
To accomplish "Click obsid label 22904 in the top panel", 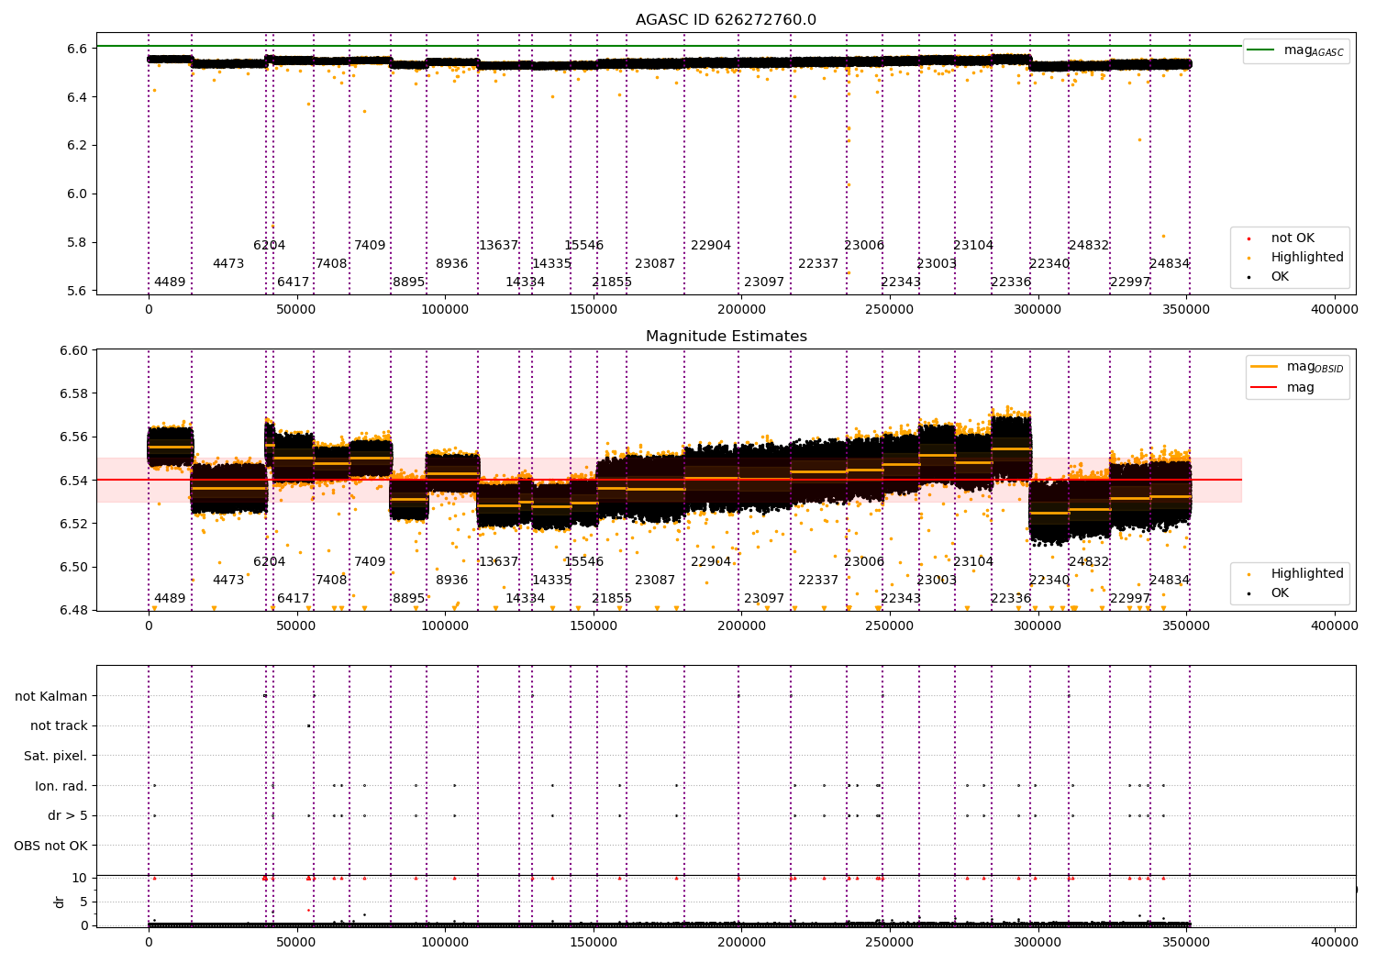I will coord(711,246).
